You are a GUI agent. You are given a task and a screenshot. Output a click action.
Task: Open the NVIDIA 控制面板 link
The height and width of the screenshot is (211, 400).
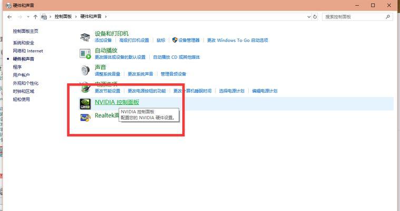117,102
